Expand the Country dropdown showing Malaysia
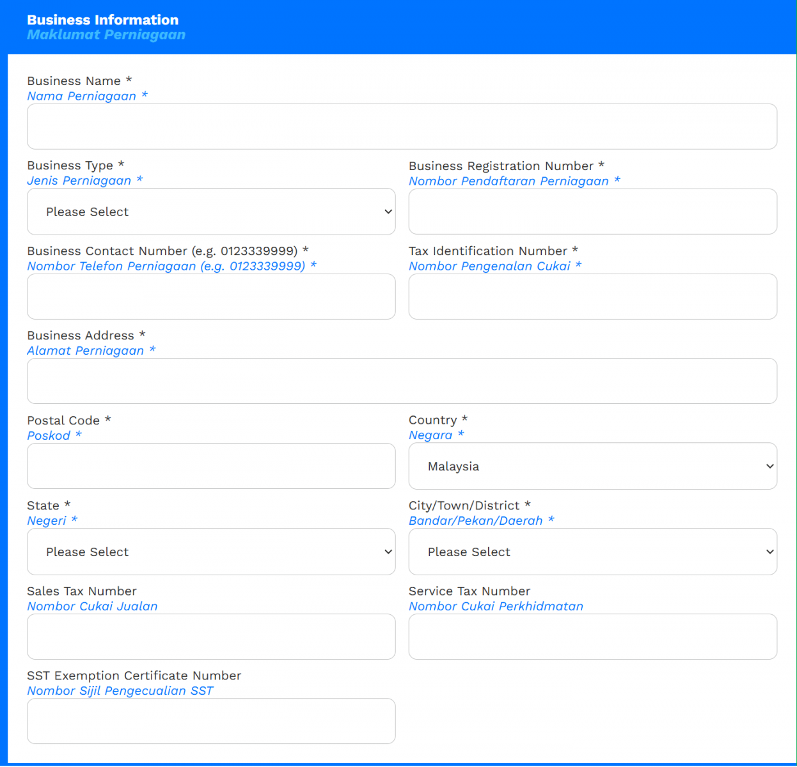Screen dimensions: 797x767 coord(592,466)
